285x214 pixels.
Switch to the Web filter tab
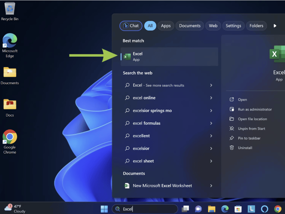point(213,26)
